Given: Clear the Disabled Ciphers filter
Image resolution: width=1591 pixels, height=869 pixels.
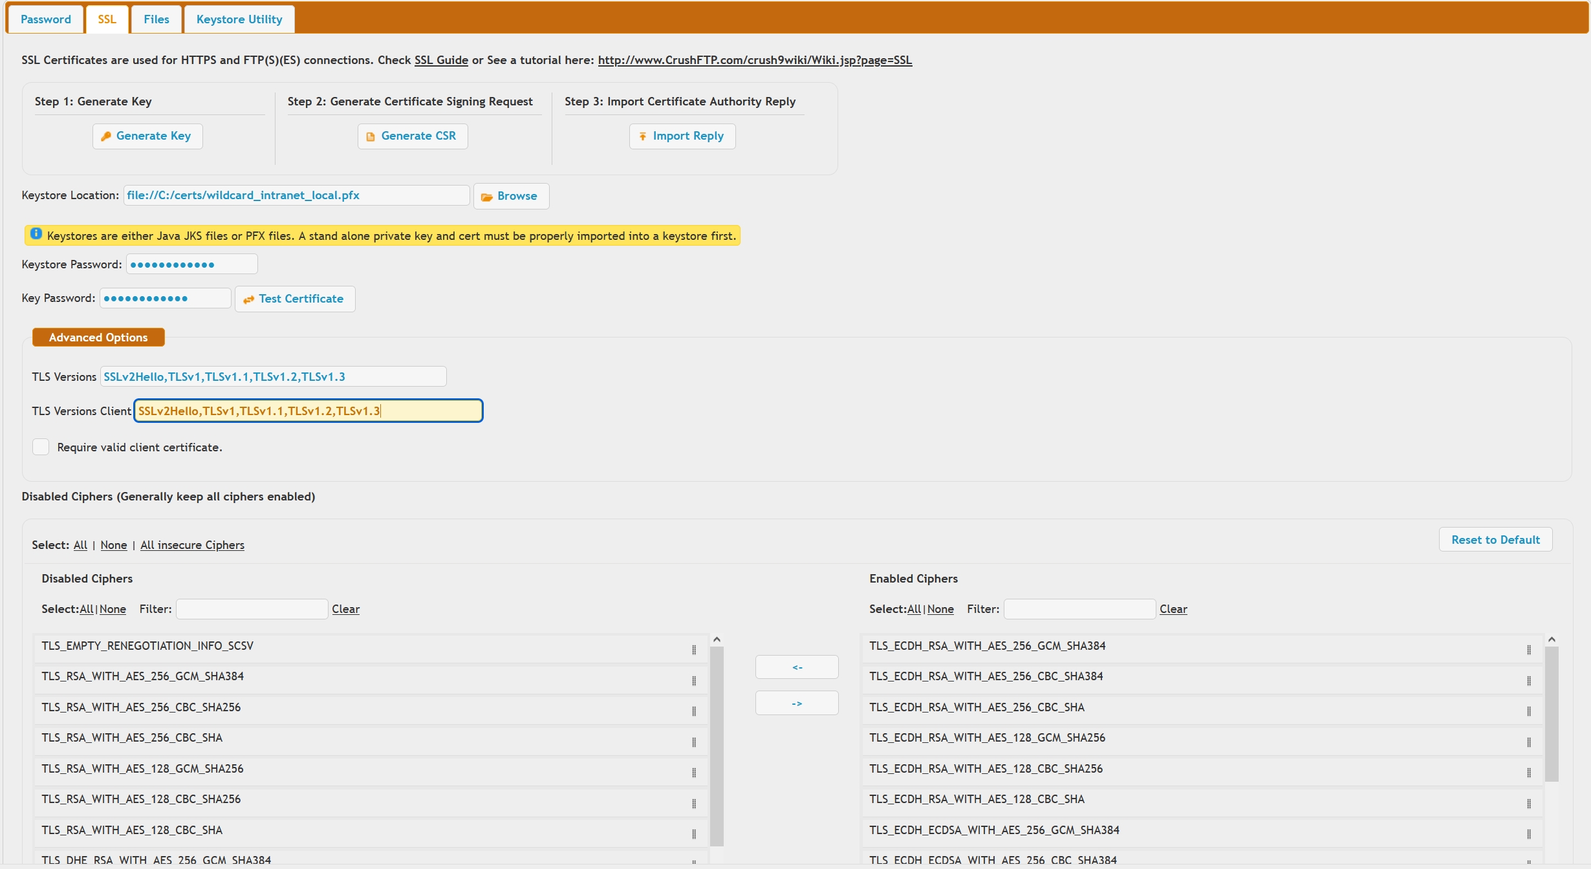Looking at the screenshot, I should 346,609.
